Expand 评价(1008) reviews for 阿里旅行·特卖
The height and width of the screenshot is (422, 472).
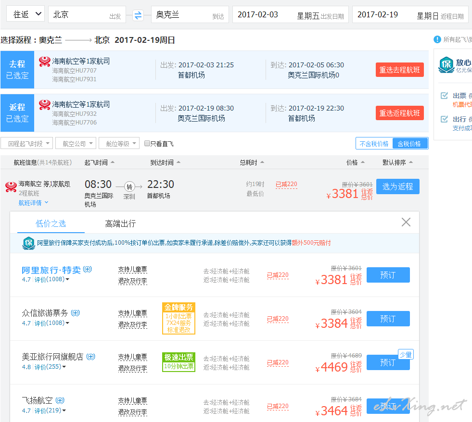click(x=51, y=279)
